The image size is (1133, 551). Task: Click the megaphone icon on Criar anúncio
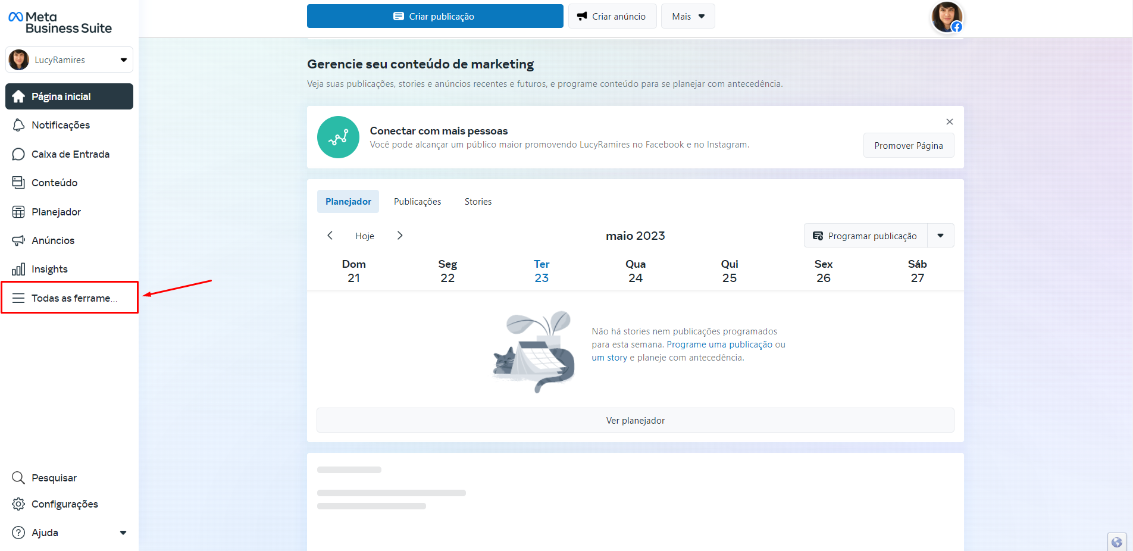coord(582,16)
